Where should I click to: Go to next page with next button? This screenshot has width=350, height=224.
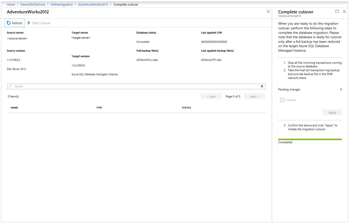pos(254,96)
